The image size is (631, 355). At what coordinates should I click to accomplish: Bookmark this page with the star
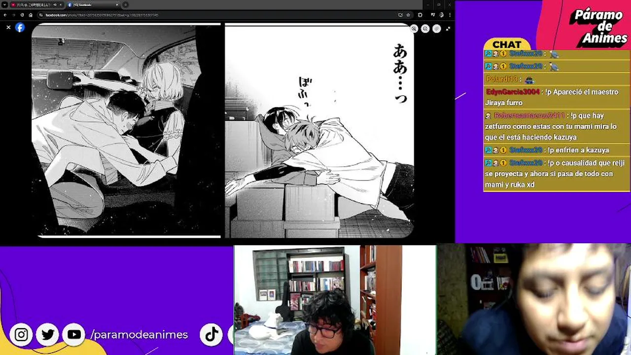[x=408, y=15]
